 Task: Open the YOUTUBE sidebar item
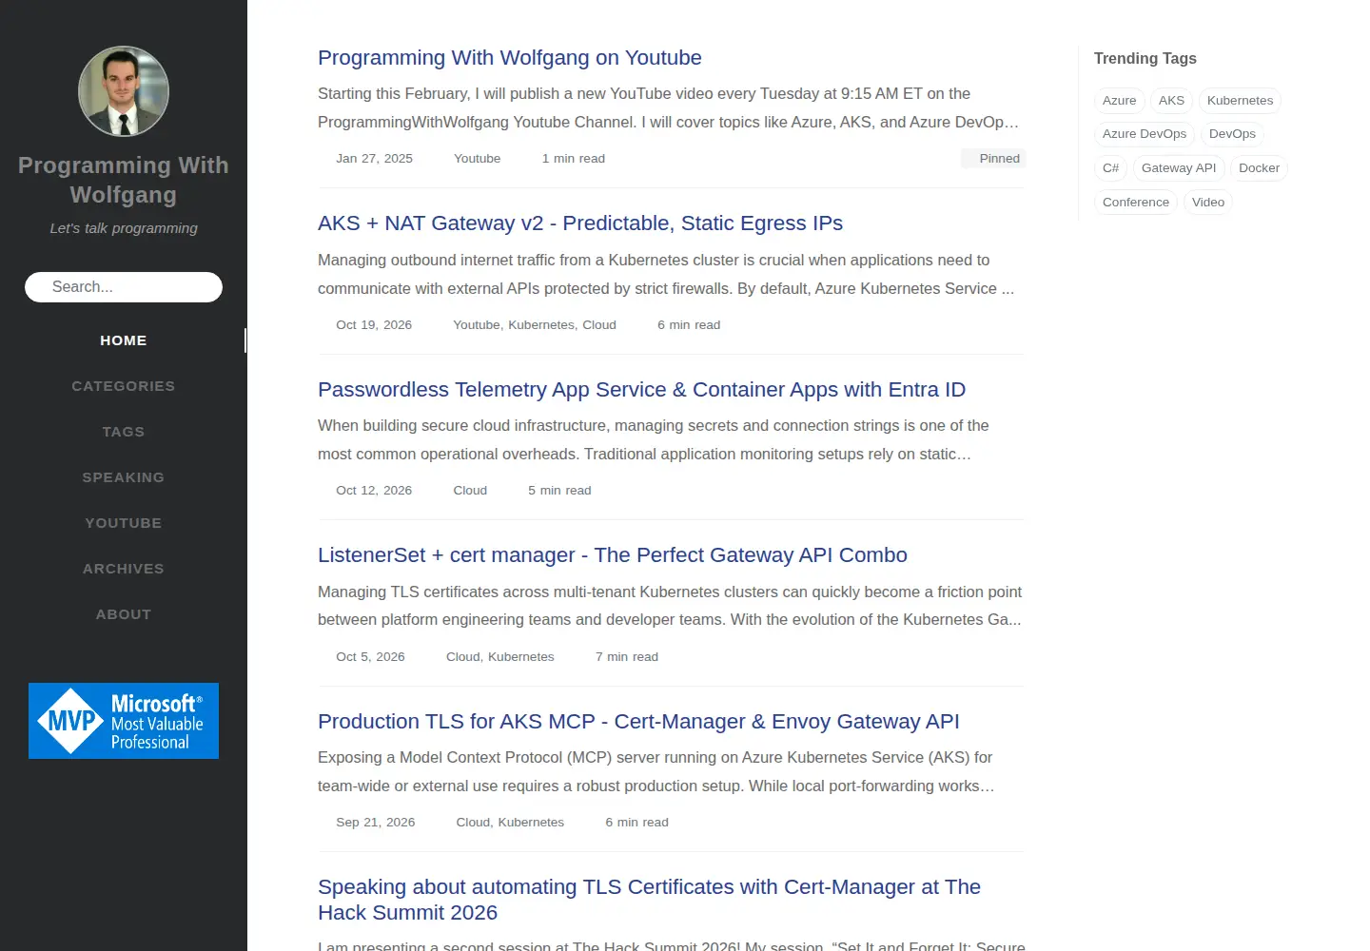(124, 523)
